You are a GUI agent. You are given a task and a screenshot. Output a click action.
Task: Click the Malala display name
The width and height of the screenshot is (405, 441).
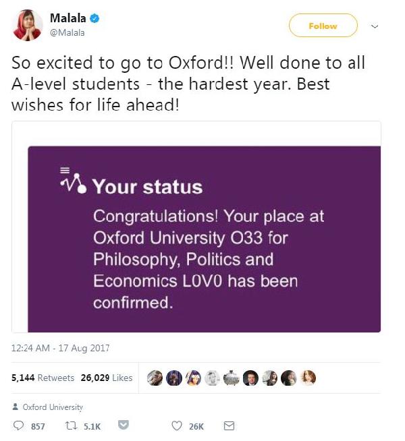[x=67, y=18]
